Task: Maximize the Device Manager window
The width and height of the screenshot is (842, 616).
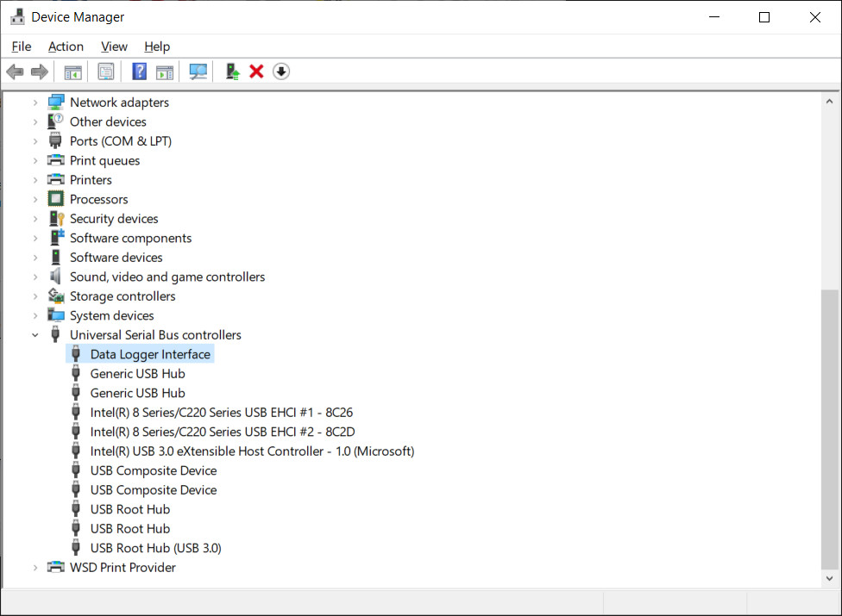Action: 764,17
